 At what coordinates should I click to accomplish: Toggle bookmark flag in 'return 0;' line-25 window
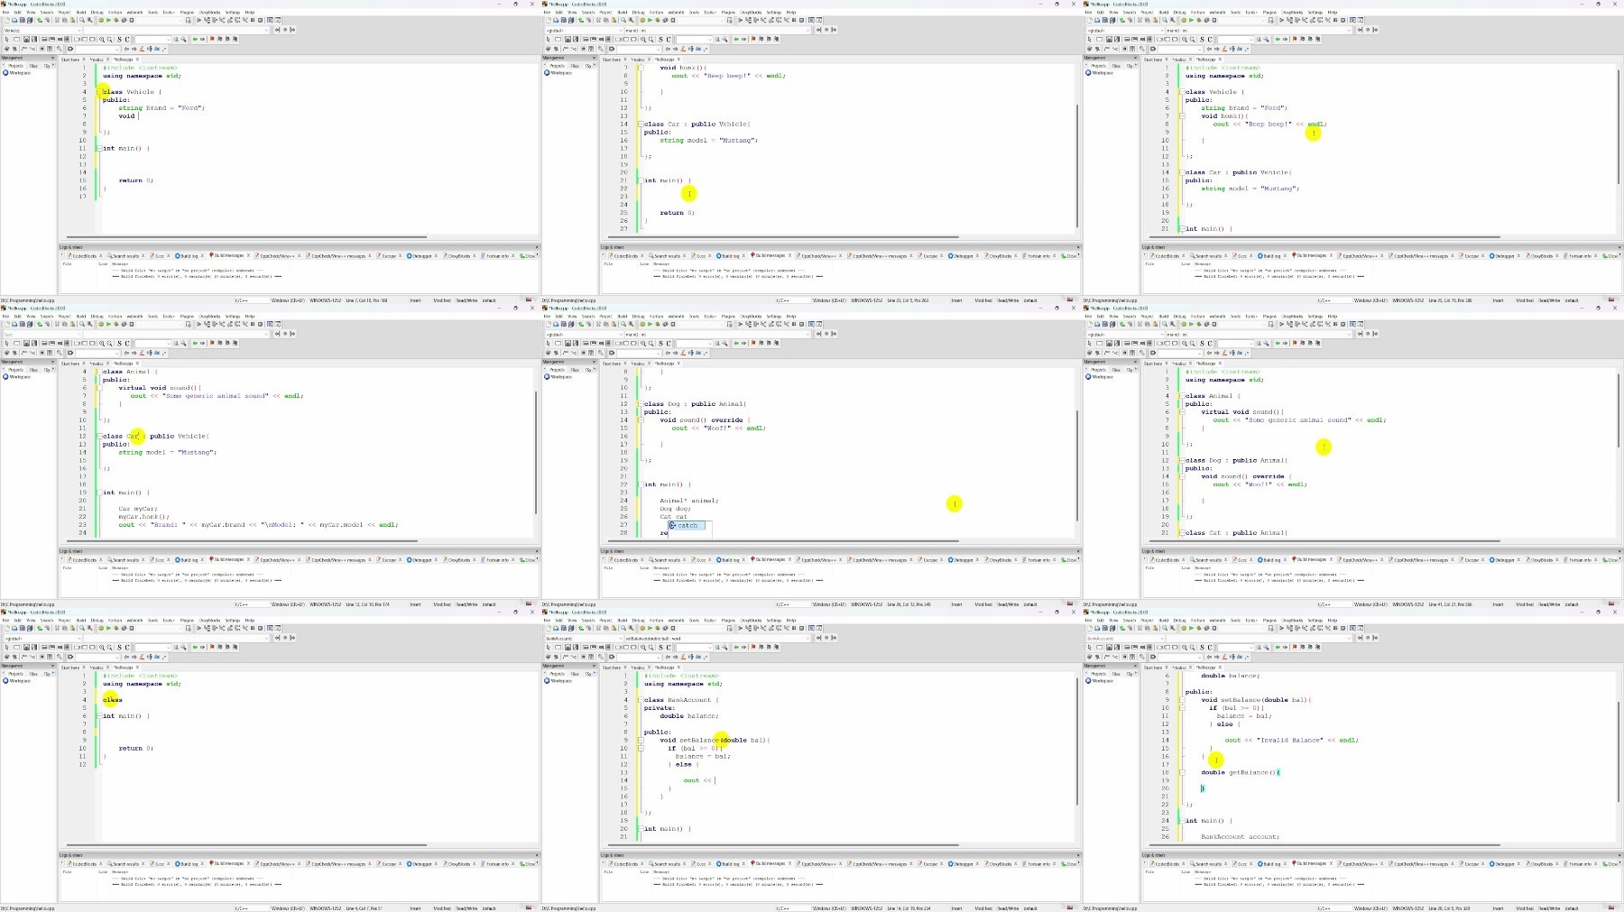[x=753, y=39]
